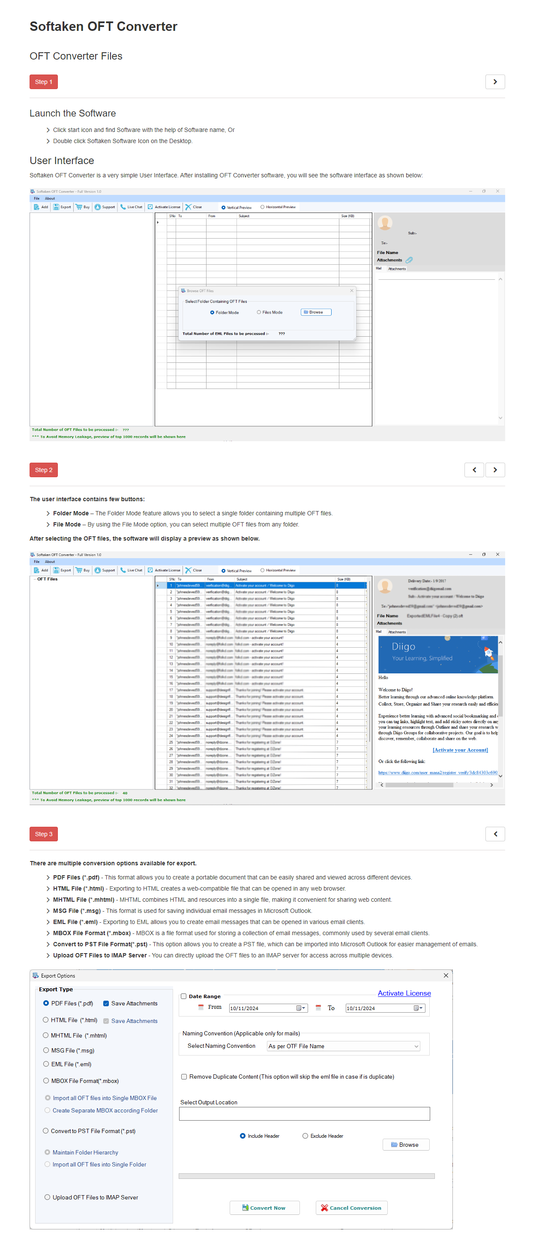The width and height of the screenshot is (545, 1244).
Task: Click Browse in the Browse OFT Files dialog
Action: (316, 312)
